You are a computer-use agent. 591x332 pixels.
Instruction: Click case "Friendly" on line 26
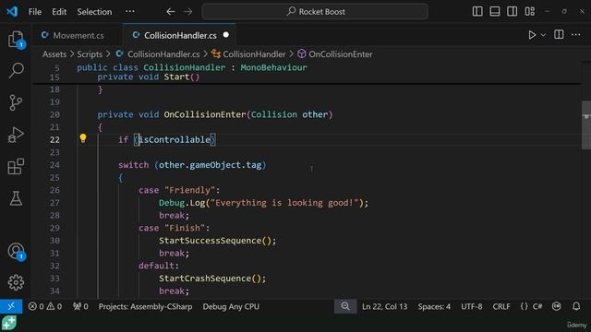179,190
